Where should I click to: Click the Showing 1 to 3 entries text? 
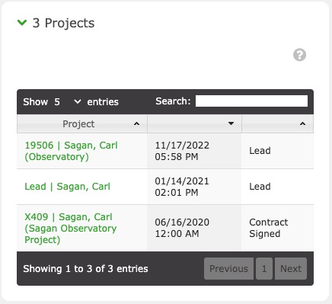coord(85,269)
